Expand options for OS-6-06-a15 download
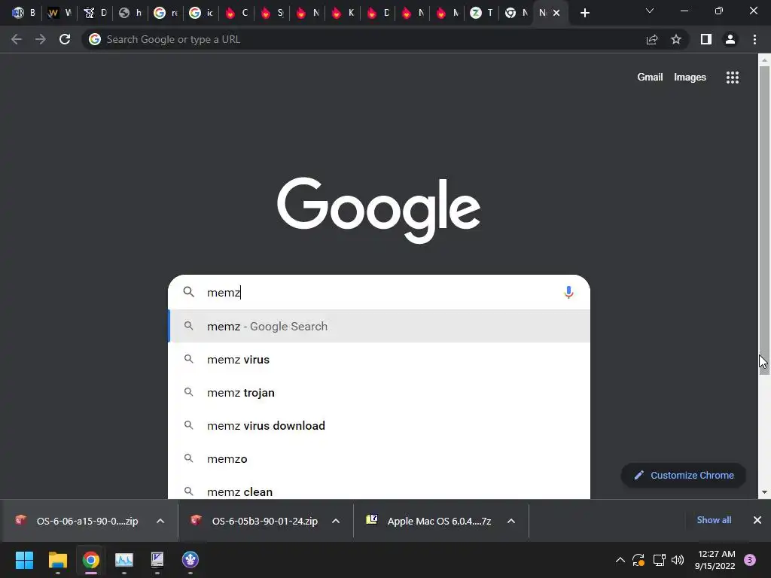The image size is (771, 578). click(x=160, y=521)
